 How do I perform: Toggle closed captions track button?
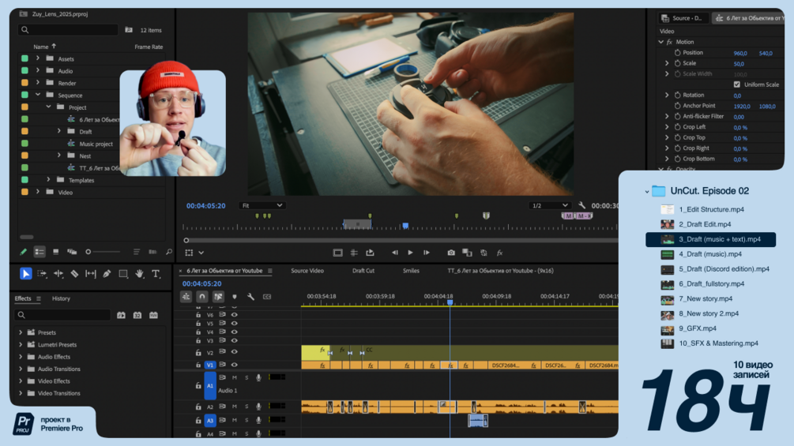pyautogui.click(x=267, y=297)
